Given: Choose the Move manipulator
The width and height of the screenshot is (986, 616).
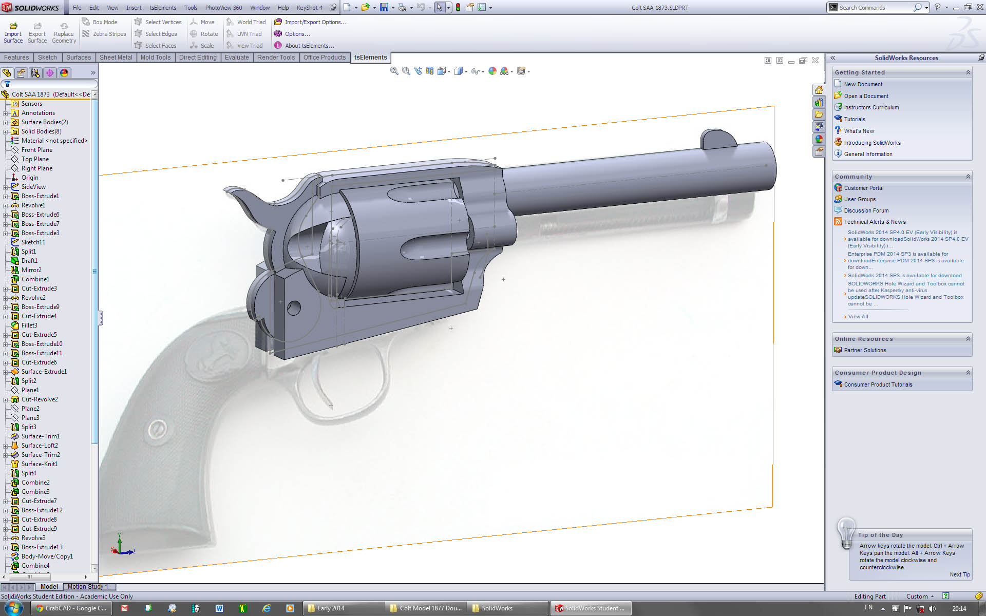Looking at the screenshot, I should pyautogui.click(x=202, y=22).
